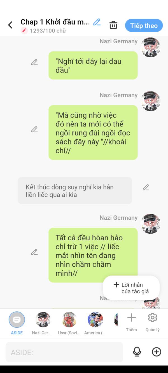Add Lời nhắn của tác giả
Viewport: 168px width, 373px height.
(131, 288)
